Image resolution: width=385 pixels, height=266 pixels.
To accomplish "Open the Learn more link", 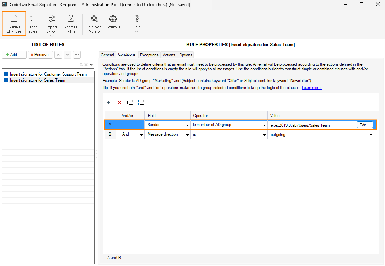I will point(311,88).
